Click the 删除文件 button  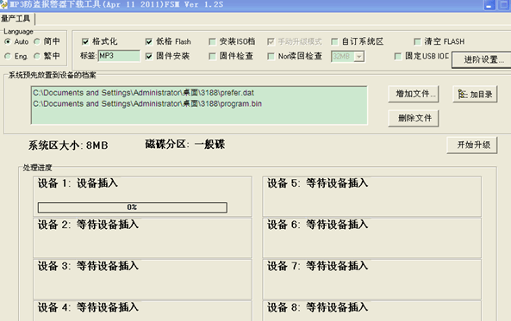point(414,118)
